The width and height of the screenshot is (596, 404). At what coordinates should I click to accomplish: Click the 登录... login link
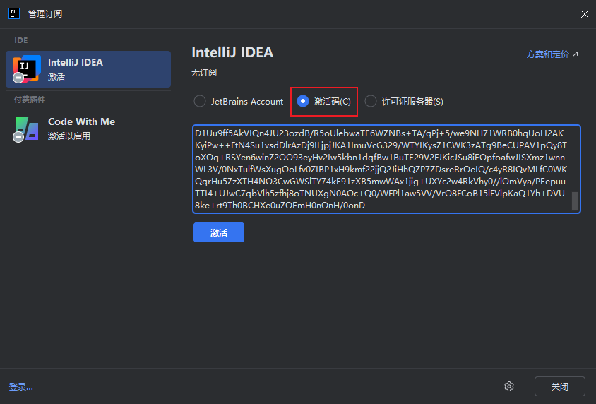point(21,387)
